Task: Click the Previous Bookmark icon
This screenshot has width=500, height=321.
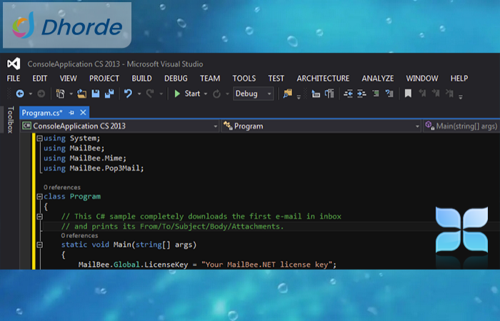Action: [422, 93]
